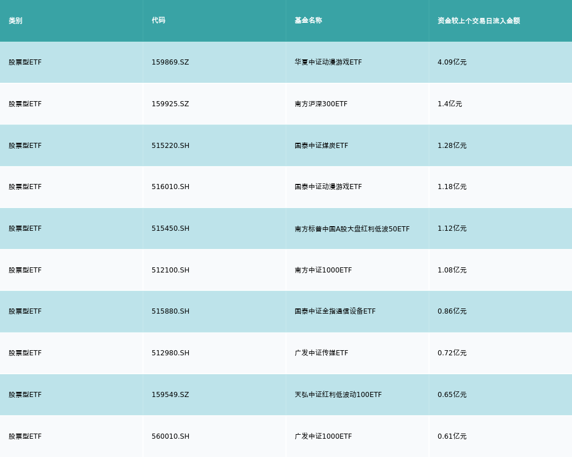
Task: Click 股票型ETF in the 515880.SH row
Action: (x=25, y=311)
